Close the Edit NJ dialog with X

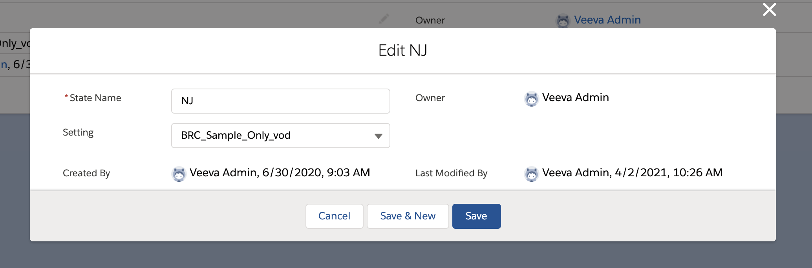point(769,10)
